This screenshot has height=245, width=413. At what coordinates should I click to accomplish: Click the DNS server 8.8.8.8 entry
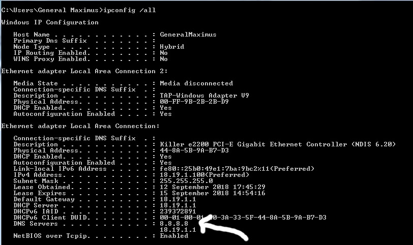point(174,224)
